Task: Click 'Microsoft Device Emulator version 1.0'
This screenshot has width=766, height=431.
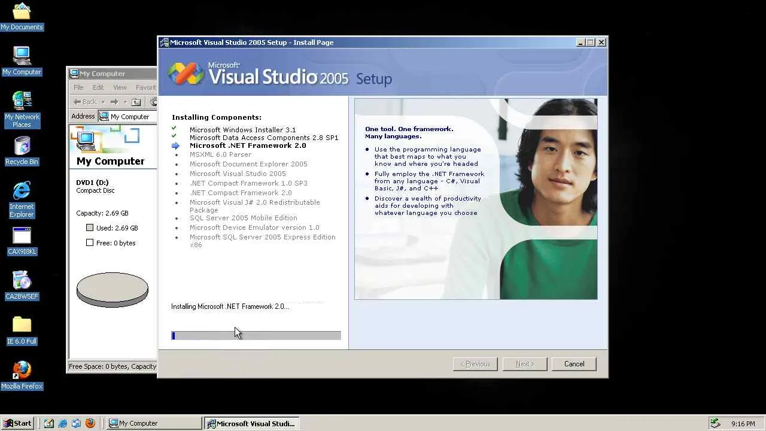Action: coord(254,227)
